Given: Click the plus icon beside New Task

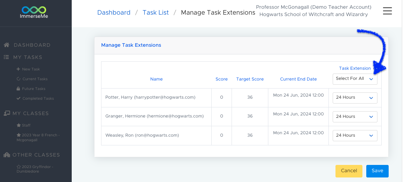Looking at the screenshot, I should (x=18, y=69).
